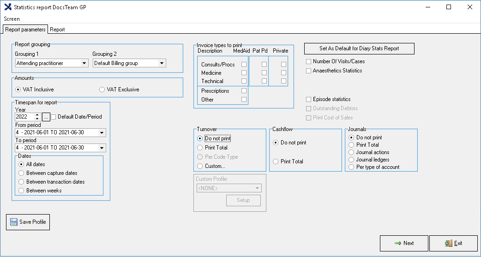Switch to the Report tab
481x257 pixels.
57,30
